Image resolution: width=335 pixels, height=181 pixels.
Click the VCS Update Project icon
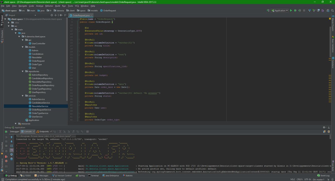click(x=309, y=11)
